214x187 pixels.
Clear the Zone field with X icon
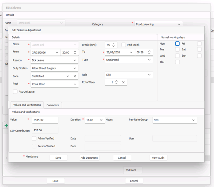75,76
